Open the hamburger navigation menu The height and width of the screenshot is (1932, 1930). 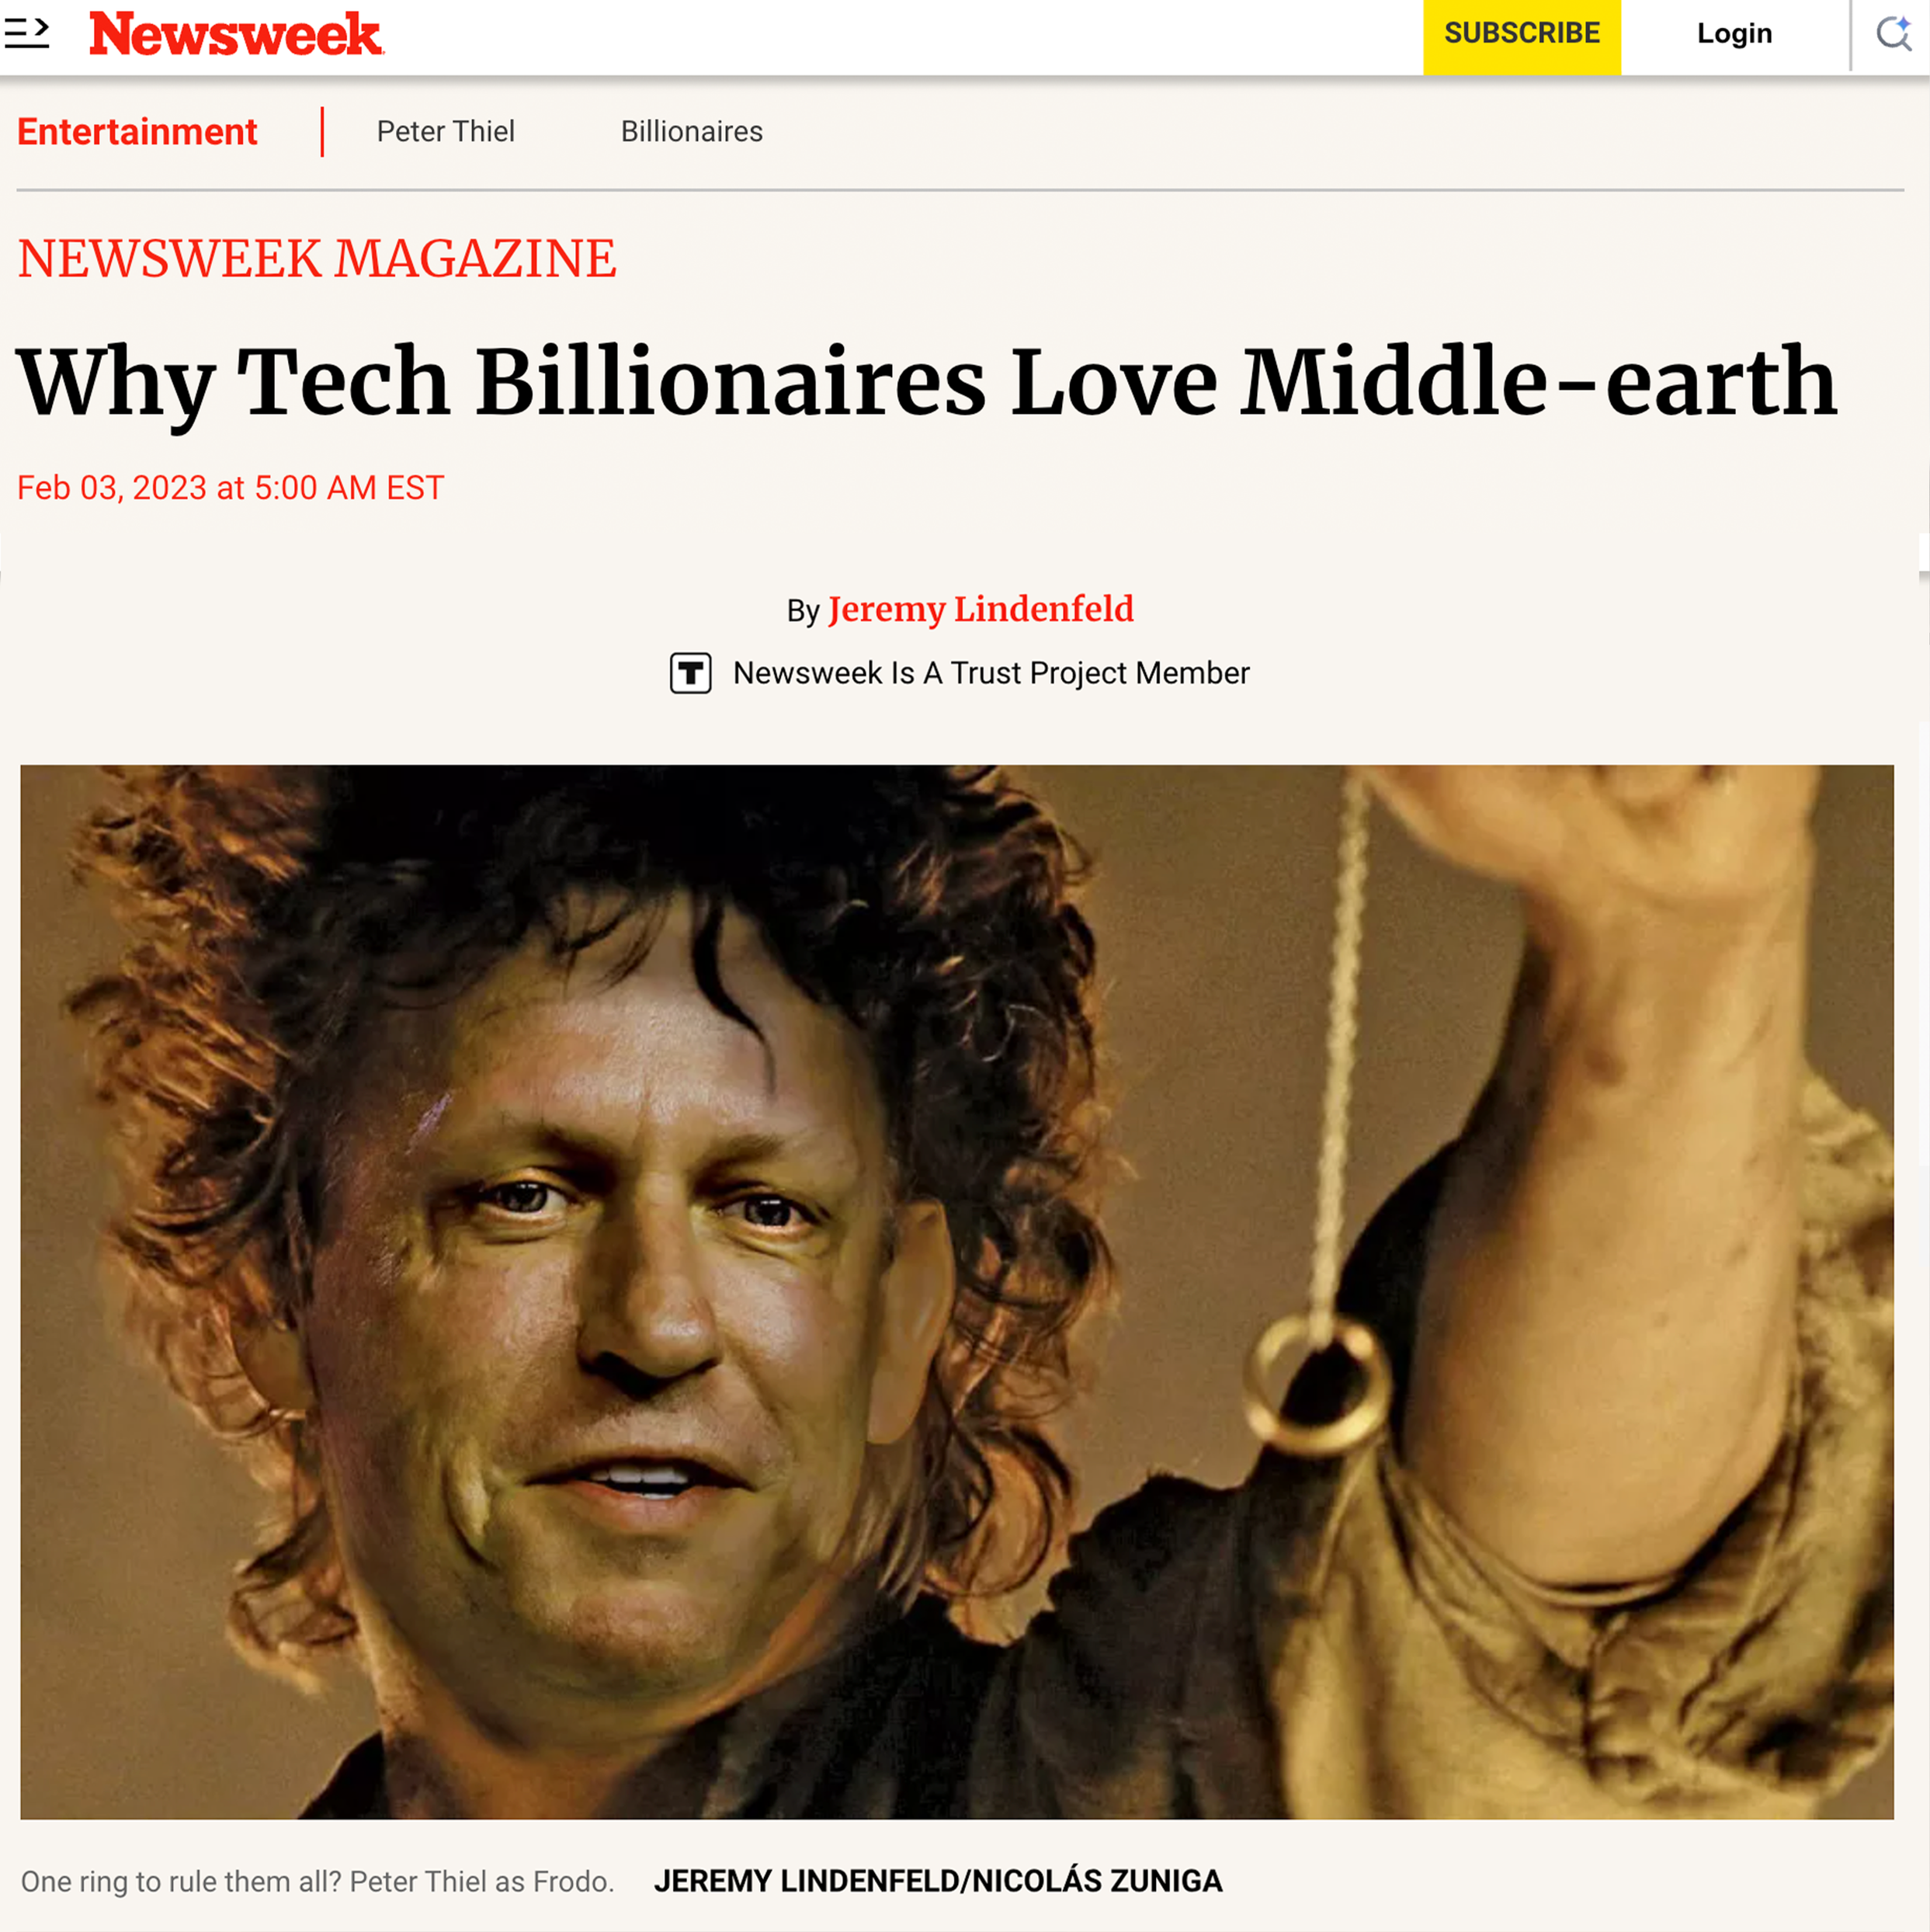point(27,33)
